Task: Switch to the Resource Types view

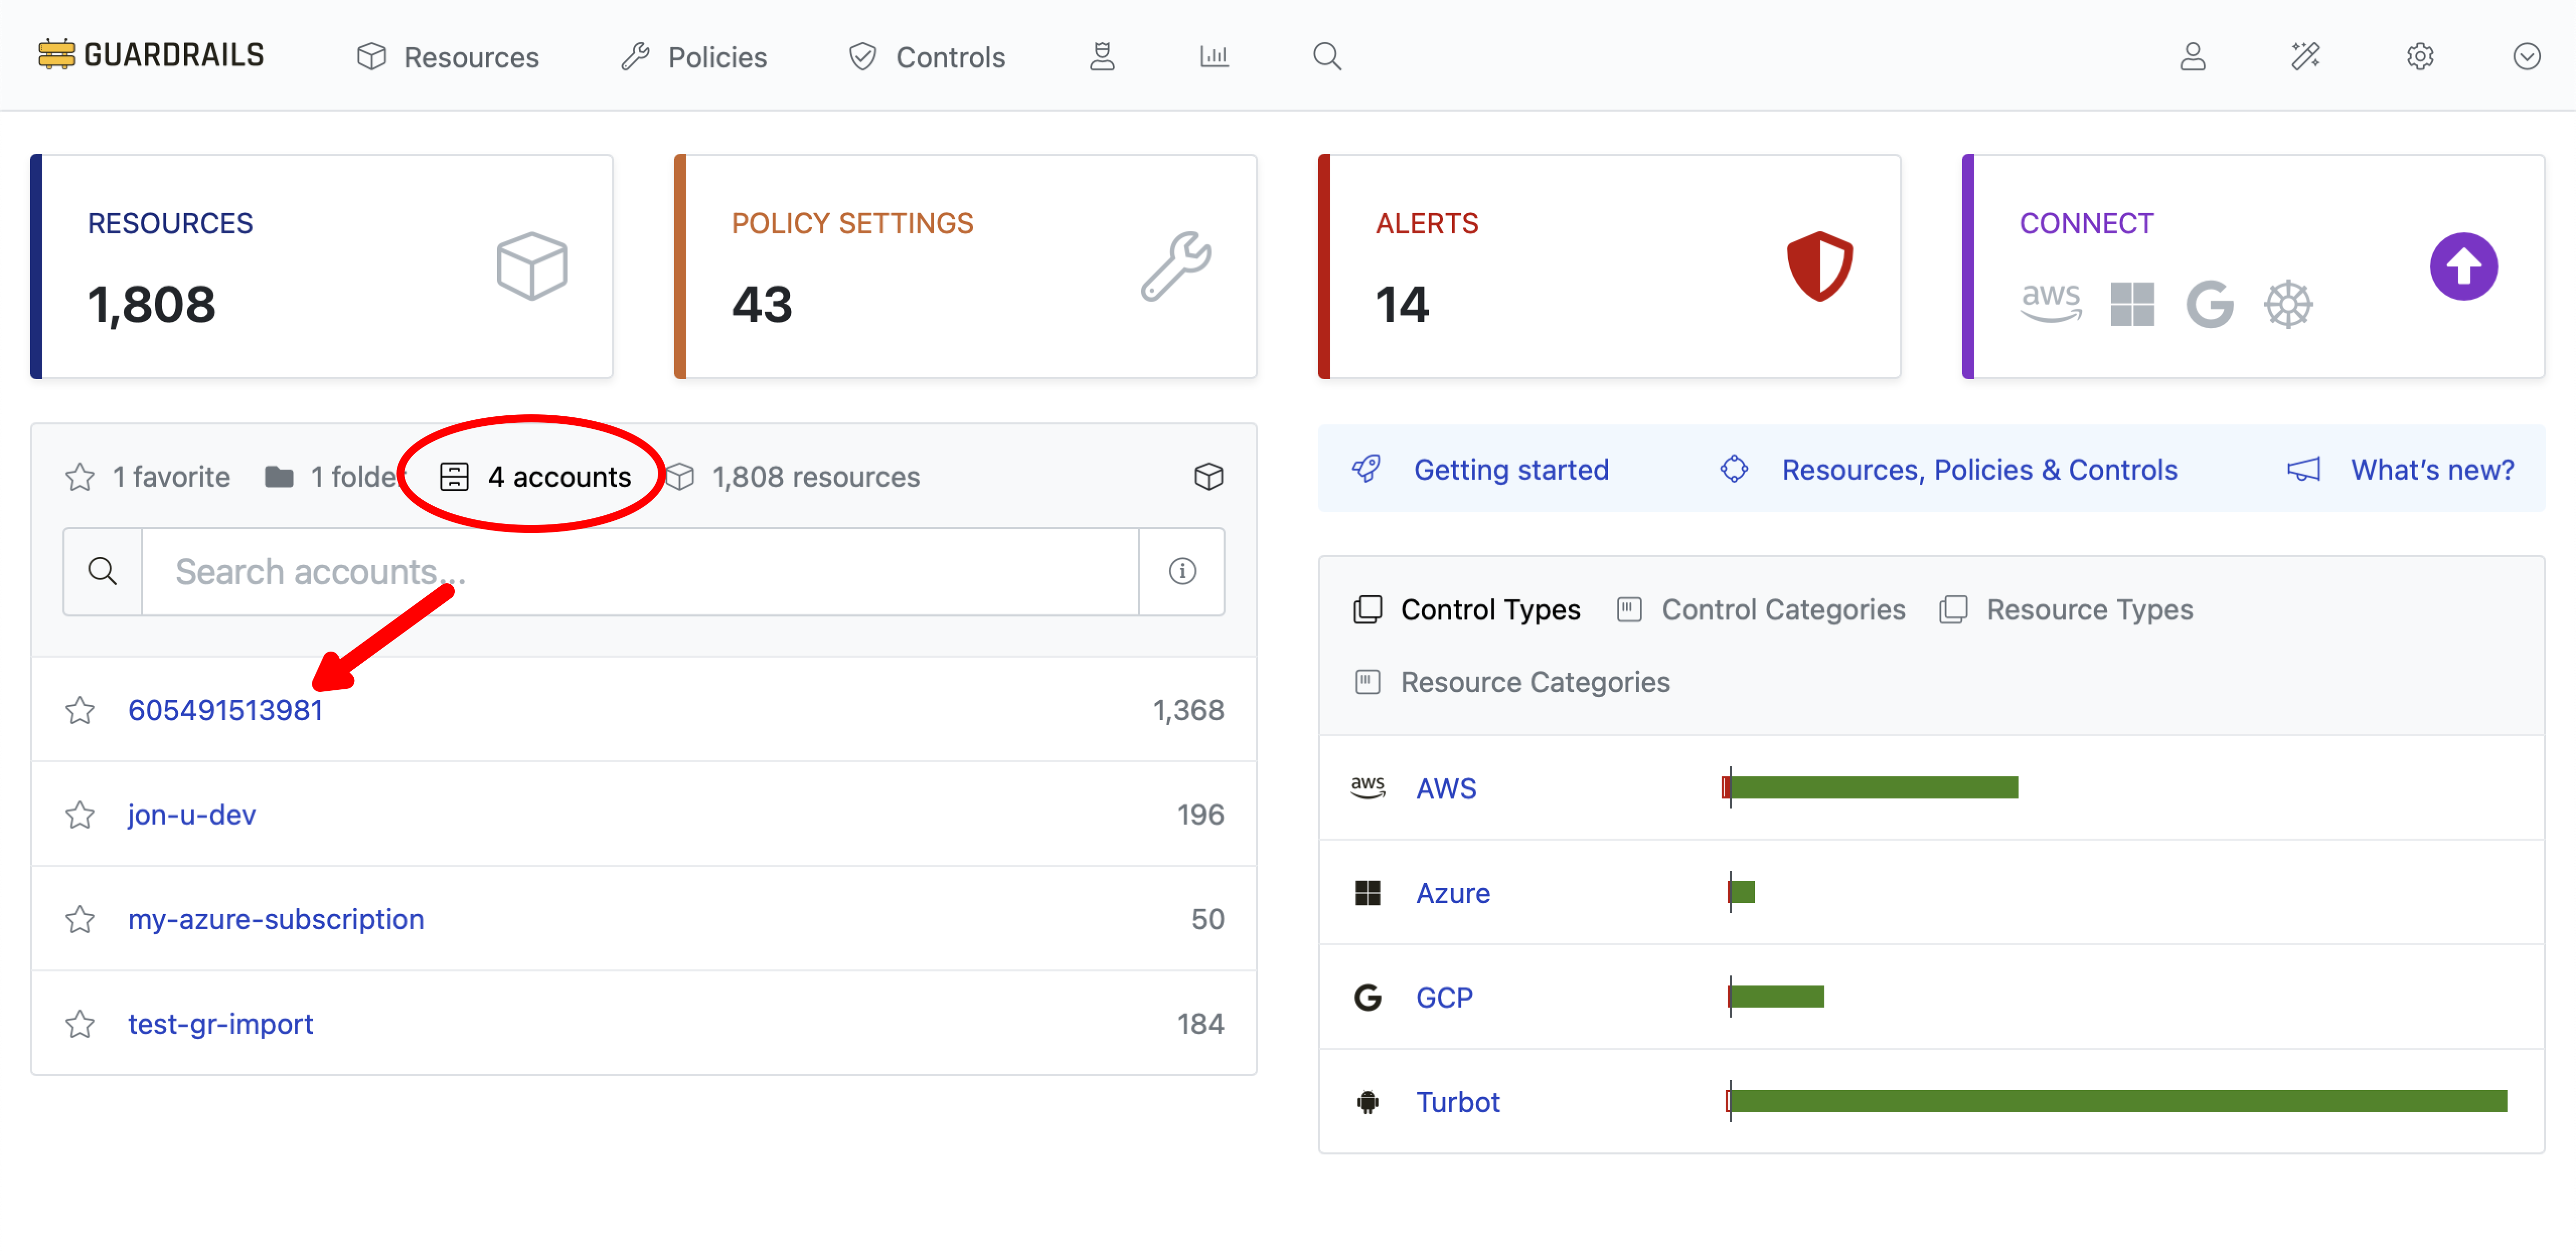Action: click(x=2089, y=609)
